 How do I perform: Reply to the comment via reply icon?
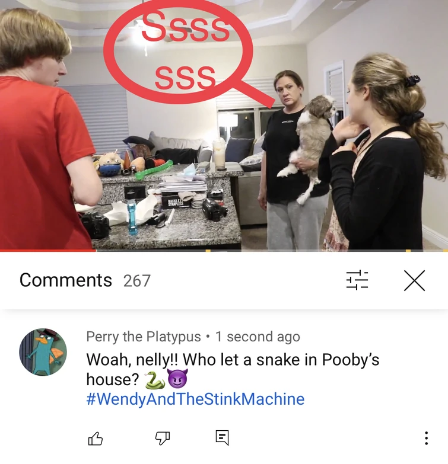tap(222, 438)
